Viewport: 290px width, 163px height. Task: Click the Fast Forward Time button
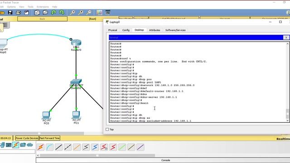[x=49, y=138]
